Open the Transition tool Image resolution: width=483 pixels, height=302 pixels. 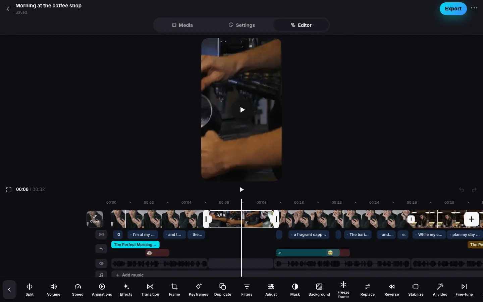pyautogui.click(x=150, y=290)
